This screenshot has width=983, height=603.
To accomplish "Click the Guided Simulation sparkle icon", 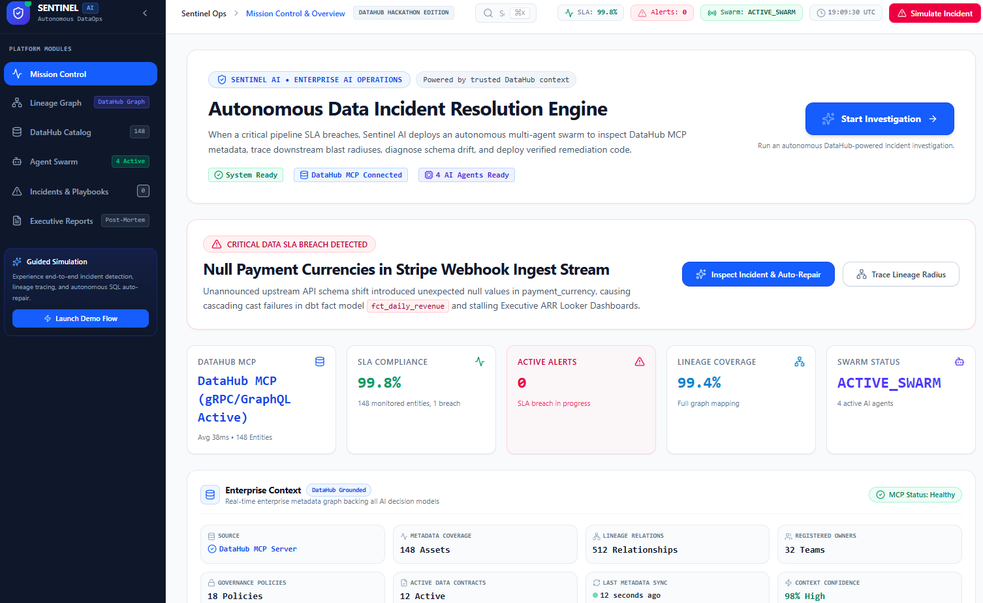I will [x=17, y=262].
